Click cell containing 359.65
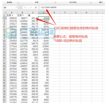 (x=33, y=83)
